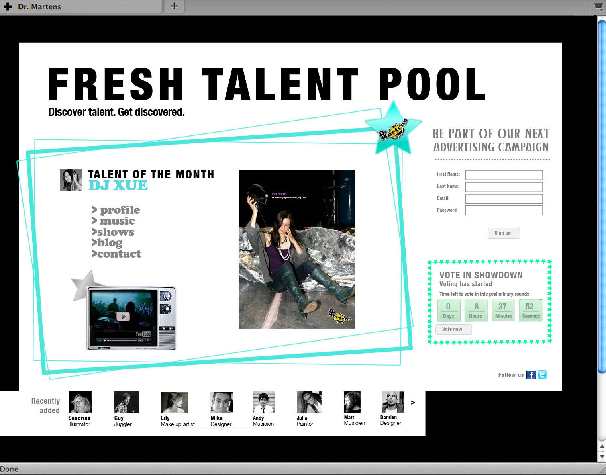
Task: Click the name 'Sandrine' under the photo
Action: [x=79, y=418]
